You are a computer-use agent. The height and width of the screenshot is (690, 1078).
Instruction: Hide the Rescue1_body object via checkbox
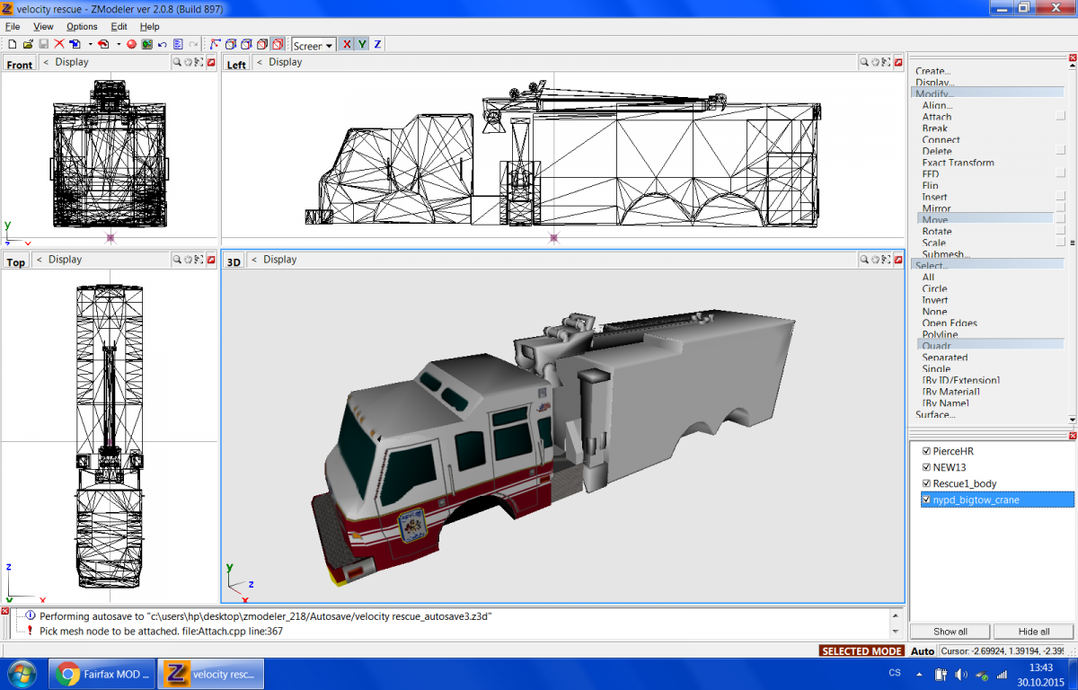tap(926, 483)
